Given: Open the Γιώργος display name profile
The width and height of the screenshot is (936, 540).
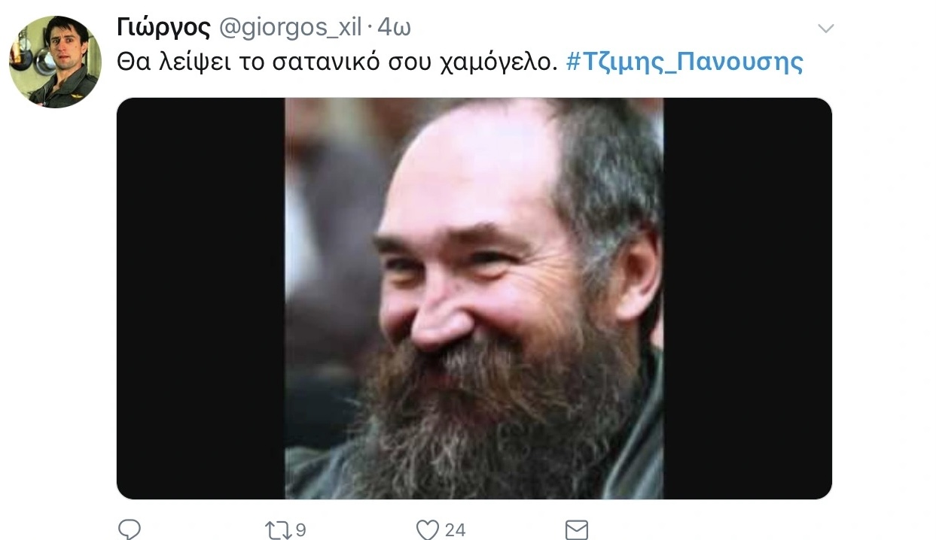Looking at the screenshot, I should tap(163, 28).
